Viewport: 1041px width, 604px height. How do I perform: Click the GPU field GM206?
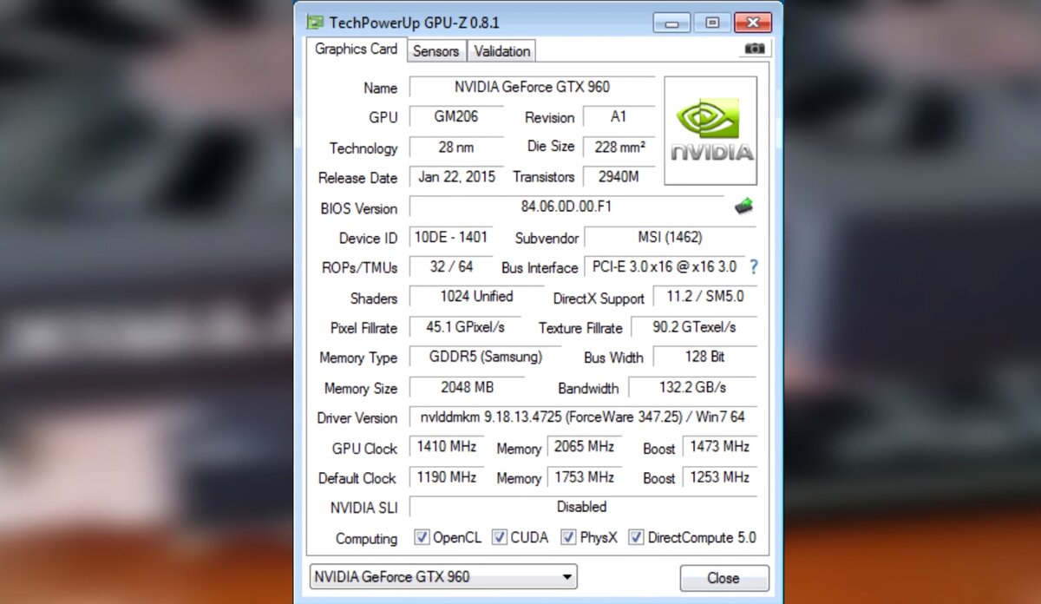coord(456,117)
